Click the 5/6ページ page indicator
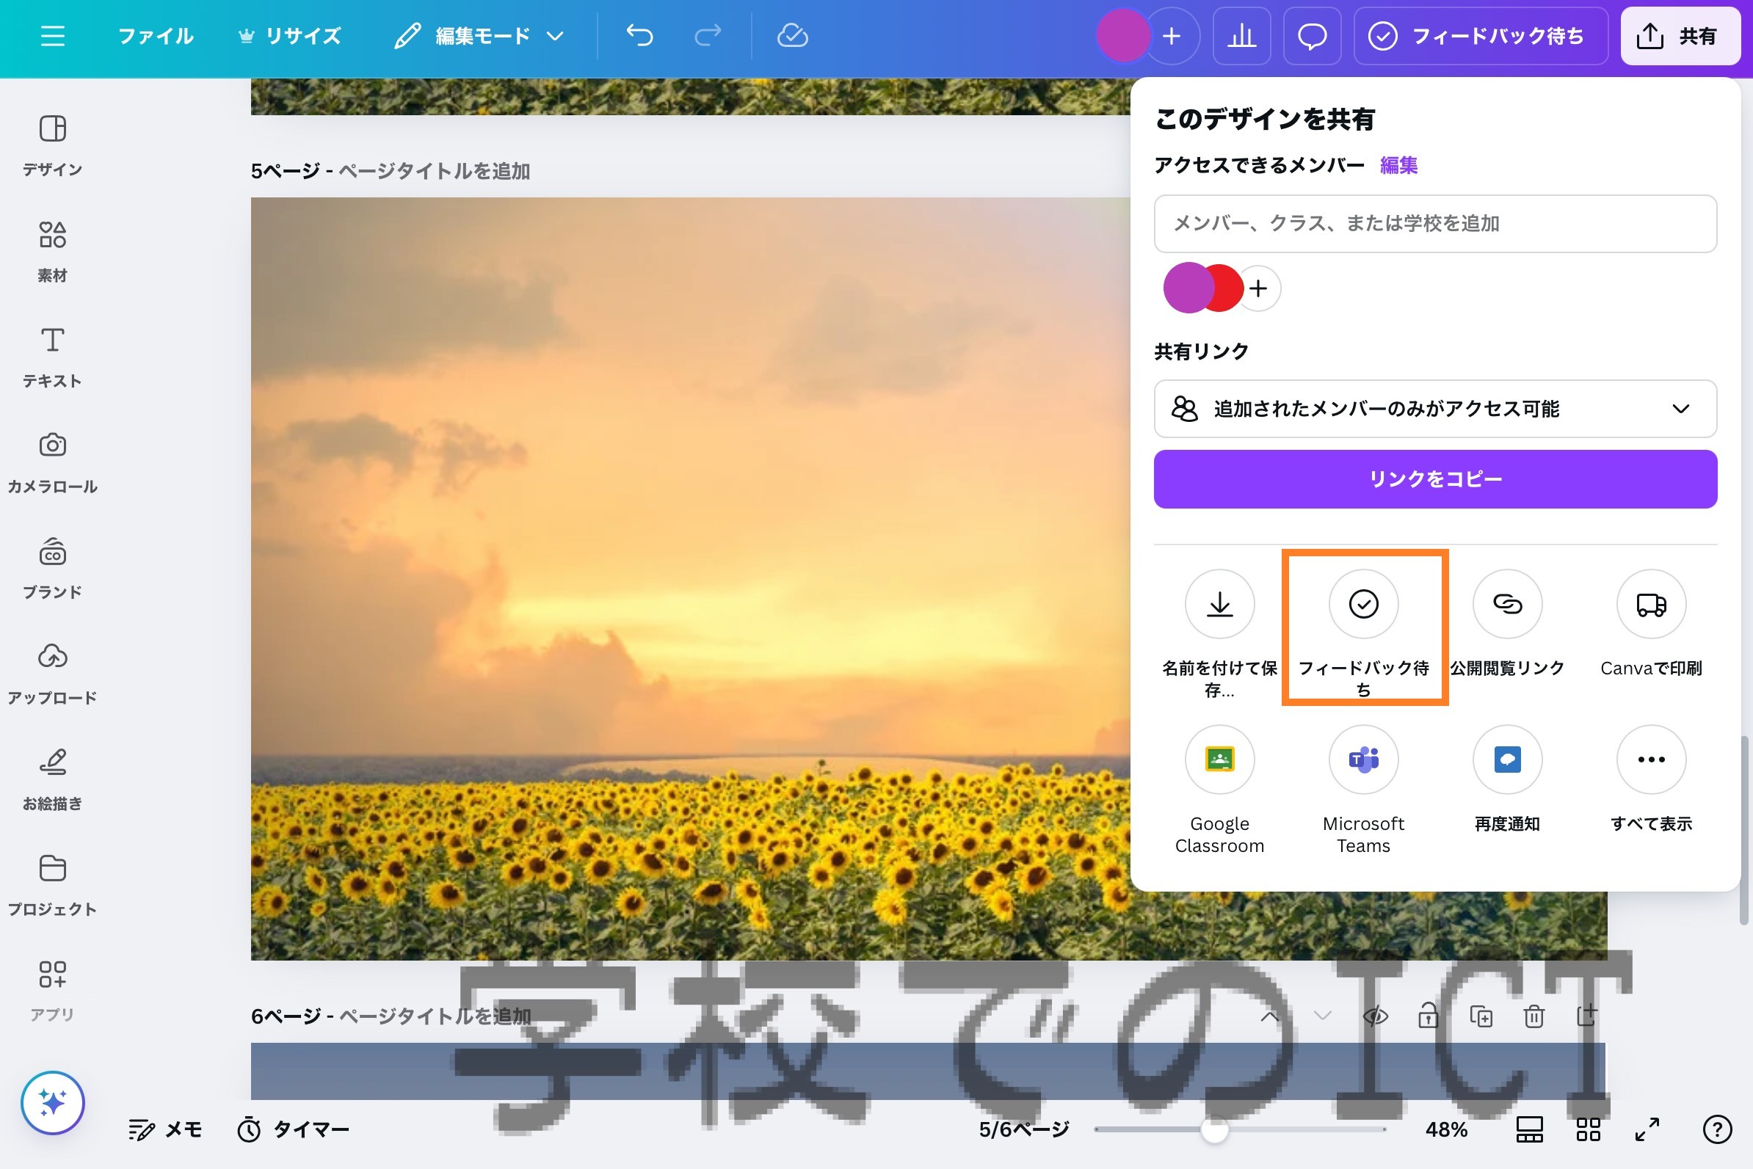This screenshot has height=1169, width=1753. 1023,1129
